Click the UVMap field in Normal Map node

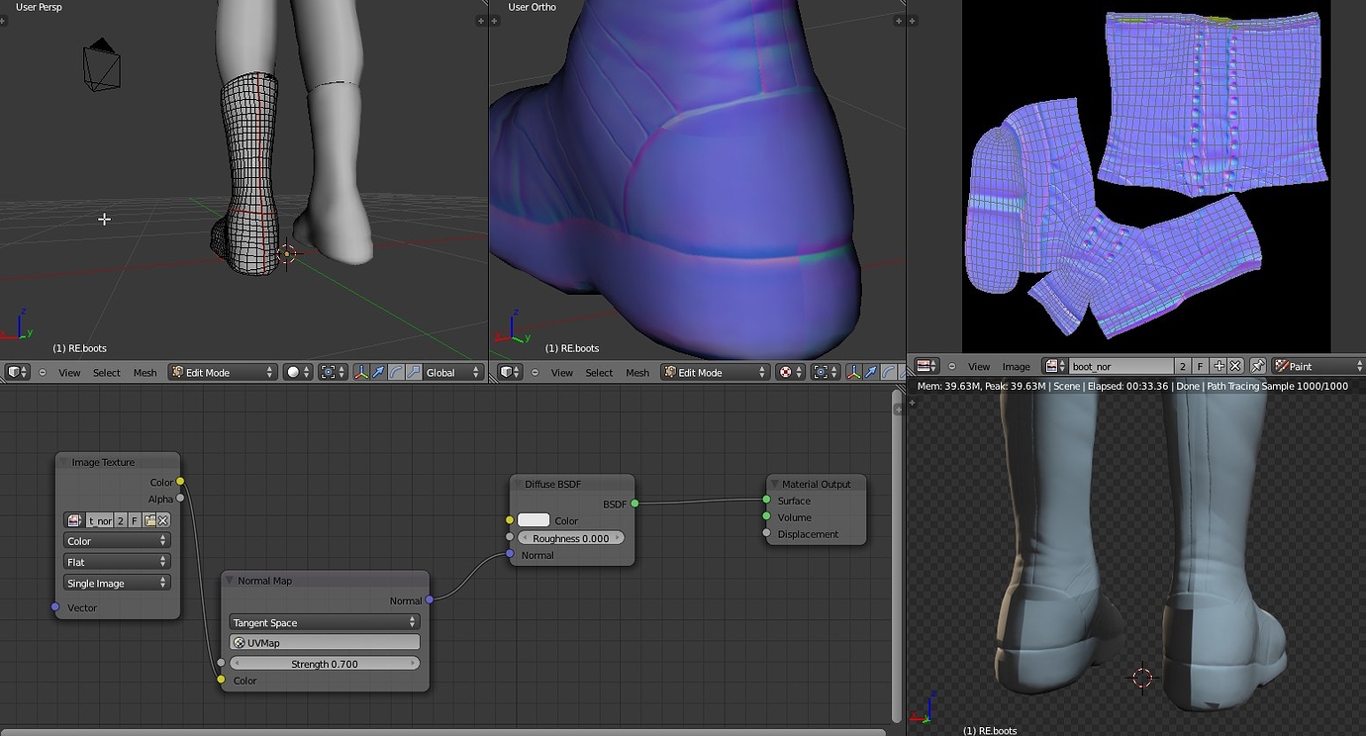[325, 643]
